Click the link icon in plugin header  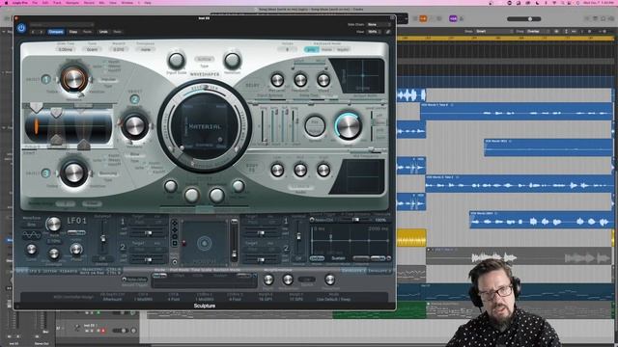point(388,32)
